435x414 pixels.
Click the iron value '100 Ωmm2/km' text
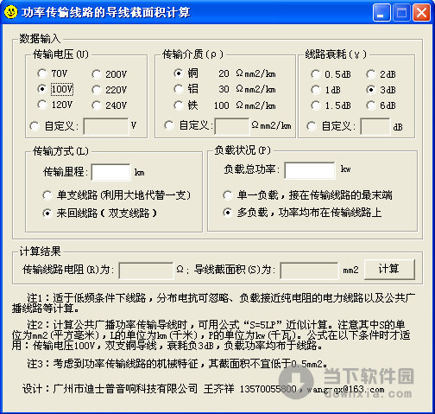coord(245,105)
